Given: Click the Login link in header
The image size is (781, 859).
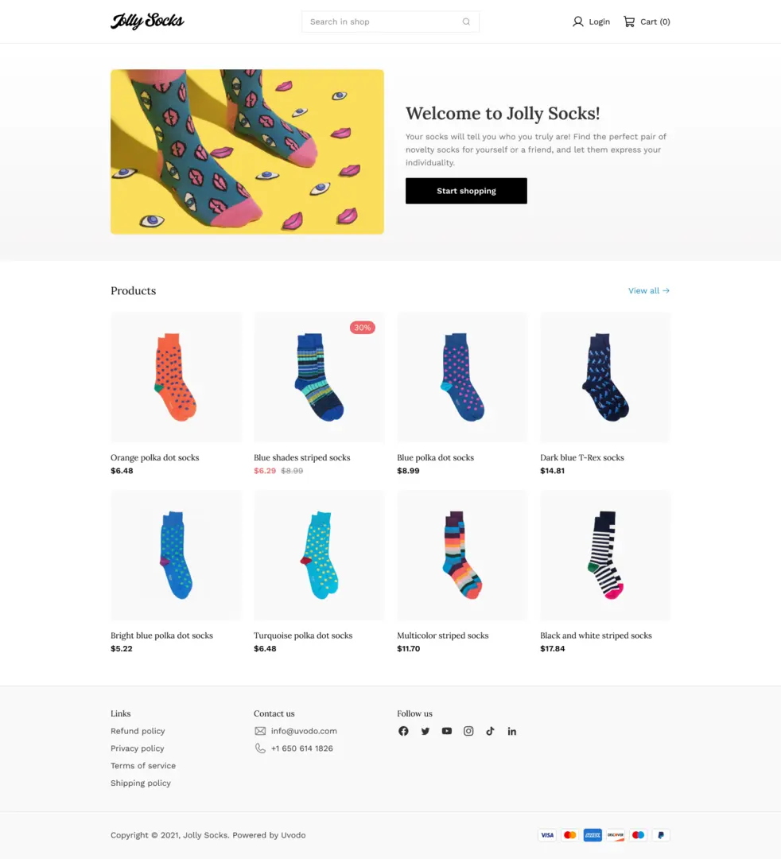Looking at the screenshot, I should (591, 21).
